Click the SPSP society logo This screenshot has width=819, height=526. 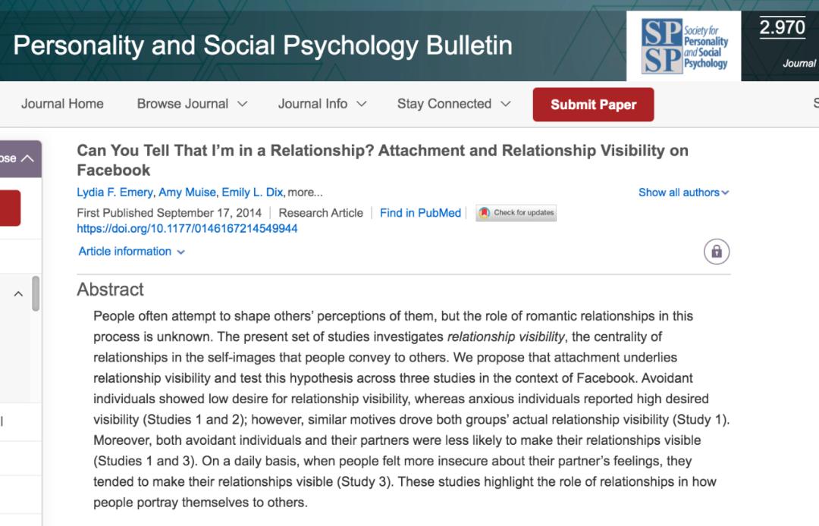tap(684, 46)
